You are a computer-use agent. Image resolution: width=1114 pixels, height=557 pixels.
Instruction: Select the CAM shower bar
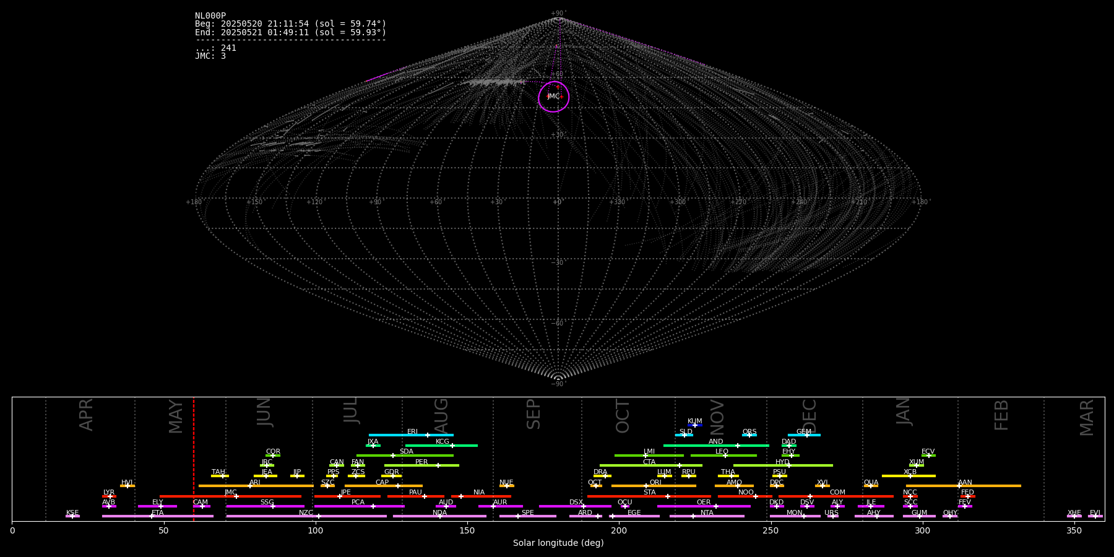202,506
